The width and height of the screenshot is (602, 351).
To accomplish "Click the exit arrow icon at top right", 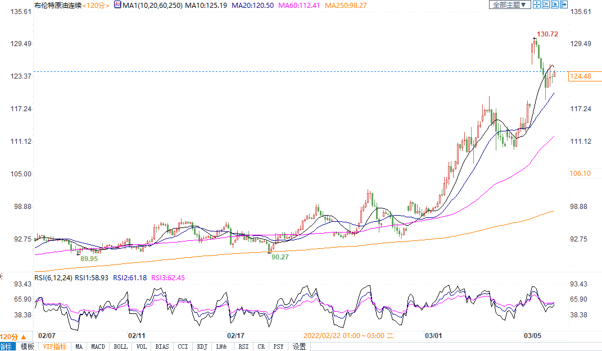I will (563, 4).
